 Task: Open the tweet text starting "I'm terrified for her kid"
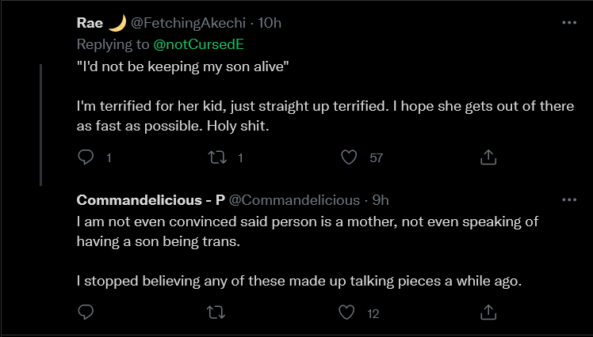[x=325, y=115]
